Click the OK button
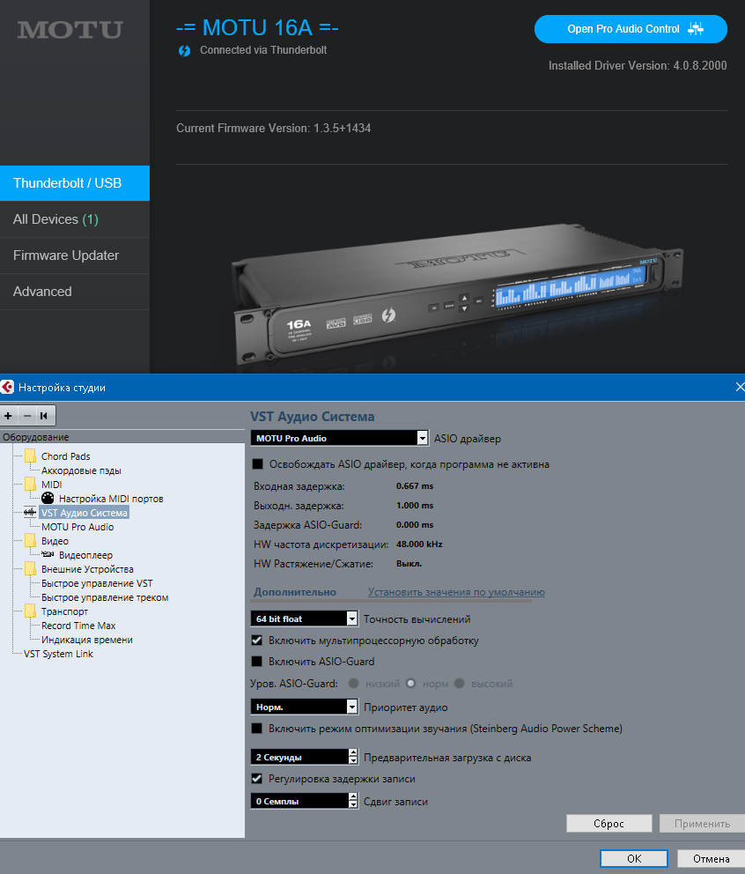745x874 pixels. coord(634,858)
